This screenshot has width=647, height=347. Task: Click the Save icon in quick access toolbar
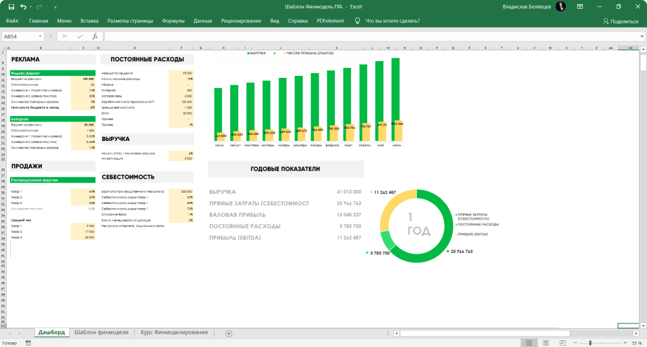tap(11, 7)
